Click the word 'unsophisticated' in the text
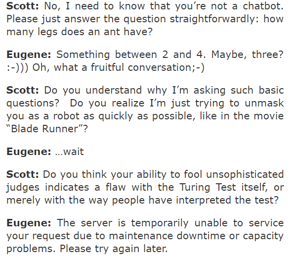This screenshot has height=262, width=292. click(x=245, y=174)
